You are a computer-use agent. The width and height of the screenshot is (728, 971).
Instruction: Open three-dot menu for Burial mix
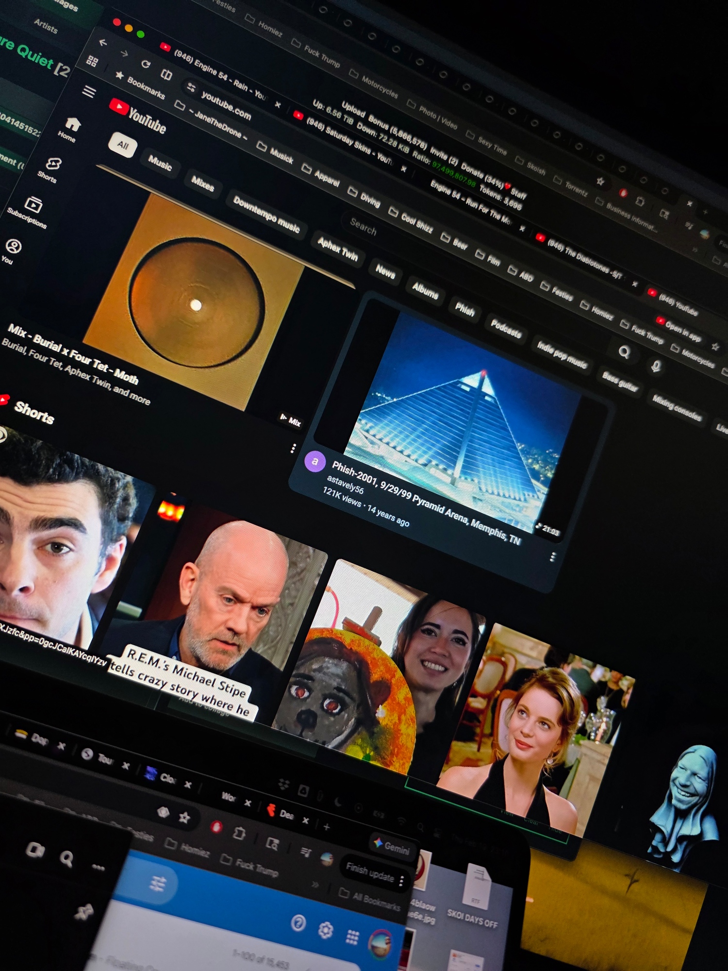(293, 449)
